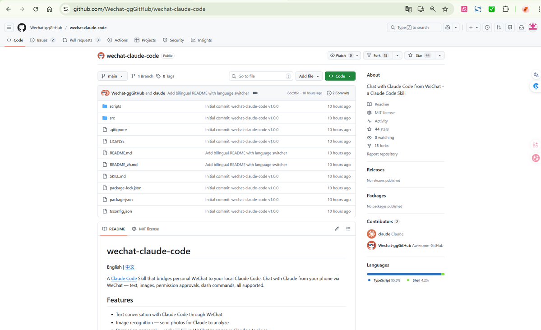Go back with the browser back arrow
Image resolution: width=541 pixels, height=330 pixels.
coord(8,9)
